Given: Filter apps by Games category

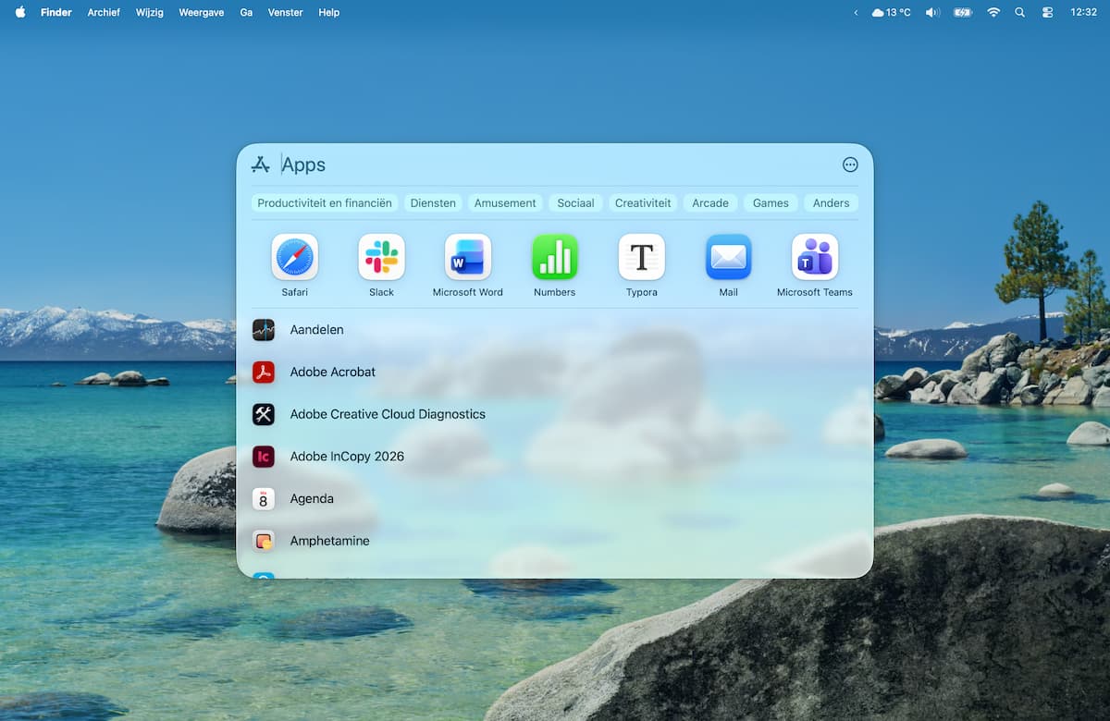Looking at the screenshot, I should [771, 202].
